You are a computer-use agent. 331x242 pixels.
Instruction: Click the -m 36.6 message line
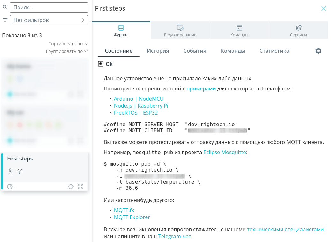point(127,188)
